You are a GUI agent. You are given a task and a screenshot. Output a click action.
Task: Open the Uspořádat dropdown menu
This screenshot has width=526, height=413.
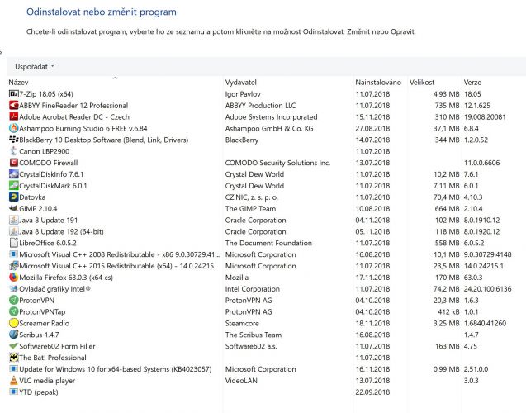click(34, 66)
